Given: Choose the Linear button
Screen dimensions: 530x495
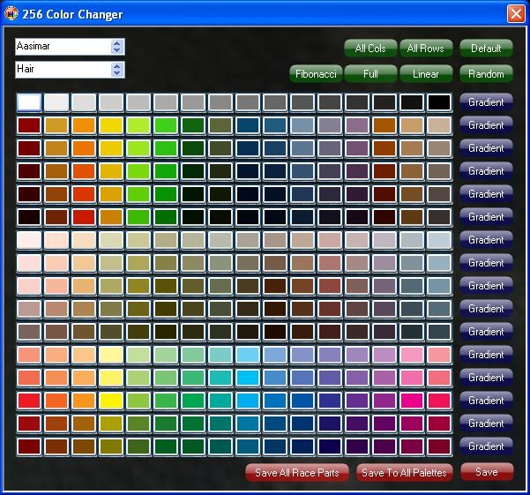Looking at the screenshot, I should coord(426,74).
